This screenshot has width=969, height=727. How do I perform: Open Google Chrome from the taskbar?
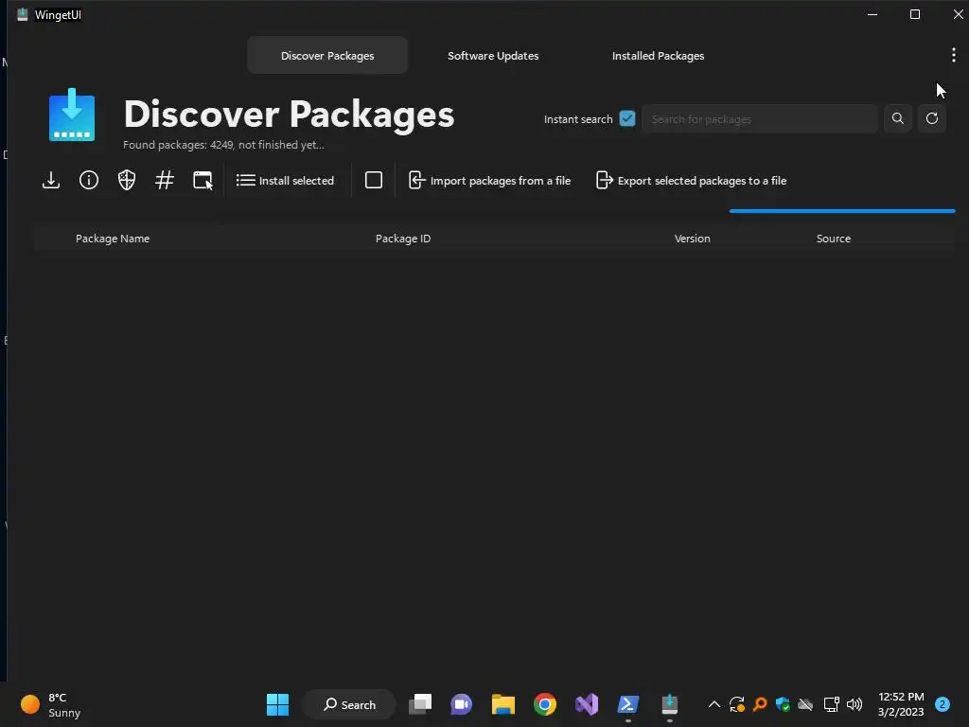click(544, 704)
